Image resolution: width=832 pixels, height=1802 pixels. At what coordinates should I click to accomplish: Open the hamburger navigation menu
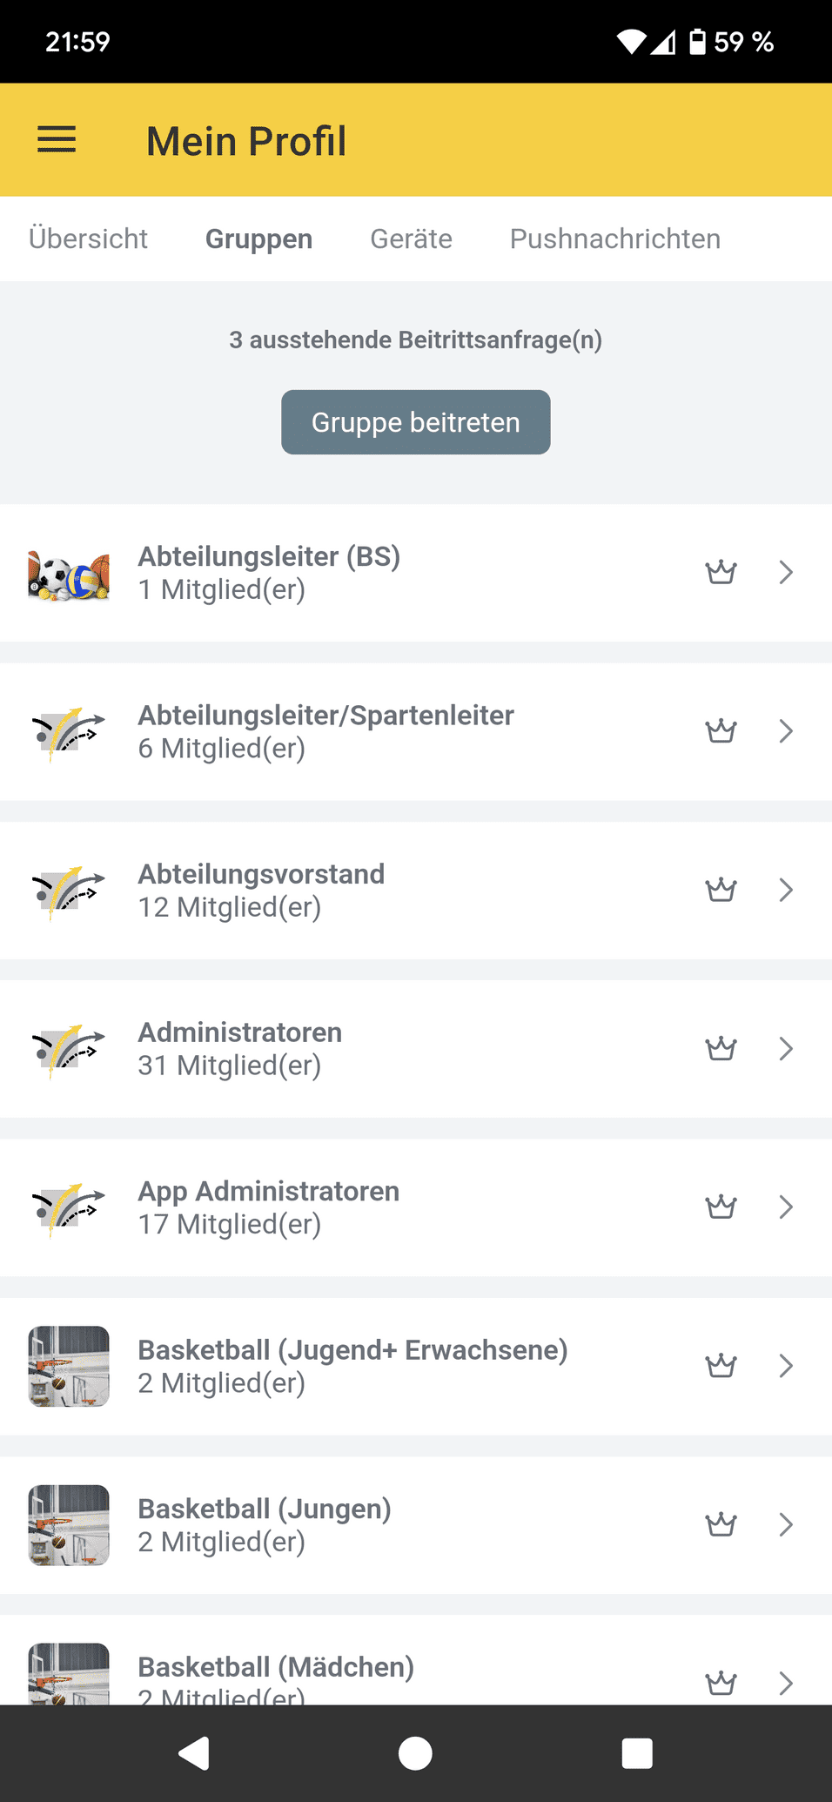[x=57, y=140]
